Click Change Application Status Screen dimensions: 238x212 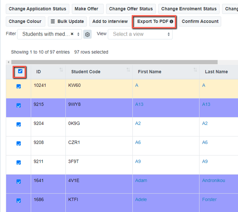[x=38, y=9]
